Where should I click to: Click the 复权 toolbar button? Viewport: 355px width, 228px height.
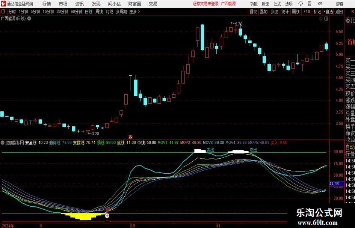click(x=253, y=12)
